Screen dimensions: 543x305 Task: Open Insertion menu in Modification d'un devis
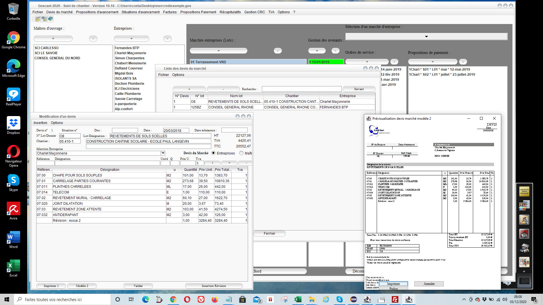tap(40, 123)
